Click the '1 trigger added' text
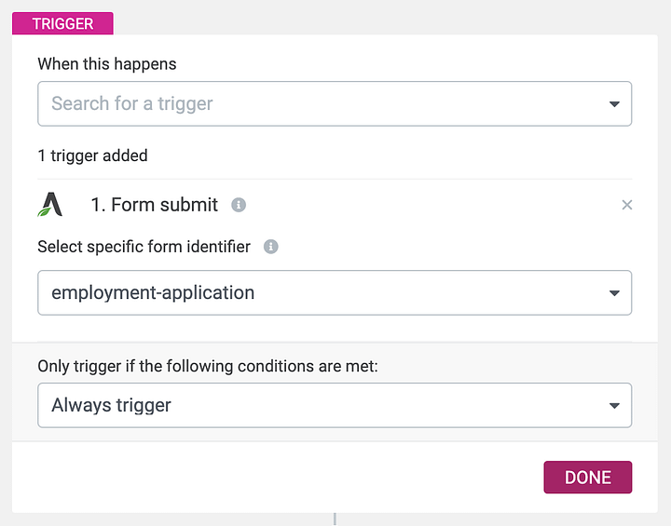Image resolution: width=671 pixels, height=526 pixels. click(x=92, y=155)
